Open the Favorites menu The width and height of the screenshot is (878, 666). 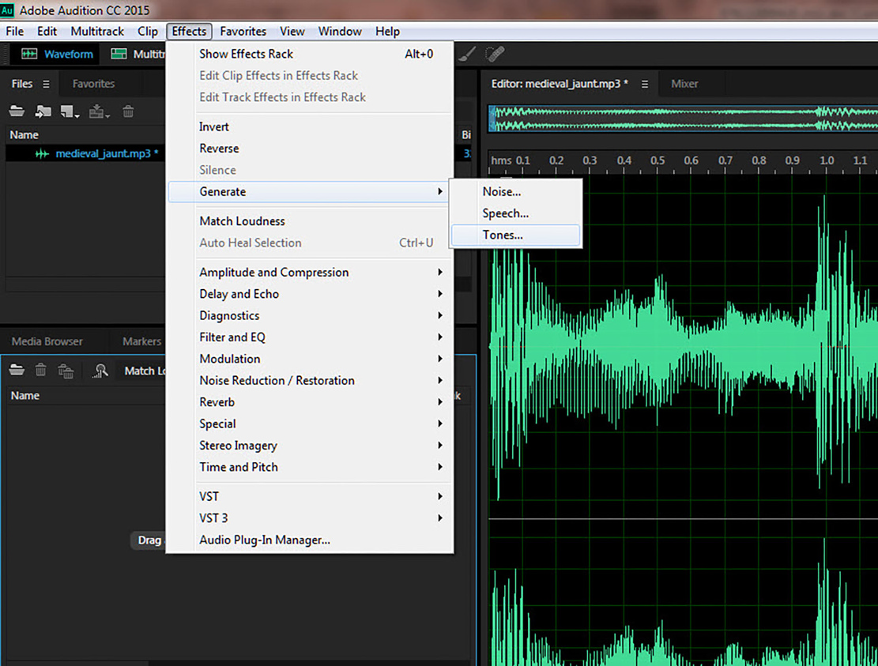[243, 32]
